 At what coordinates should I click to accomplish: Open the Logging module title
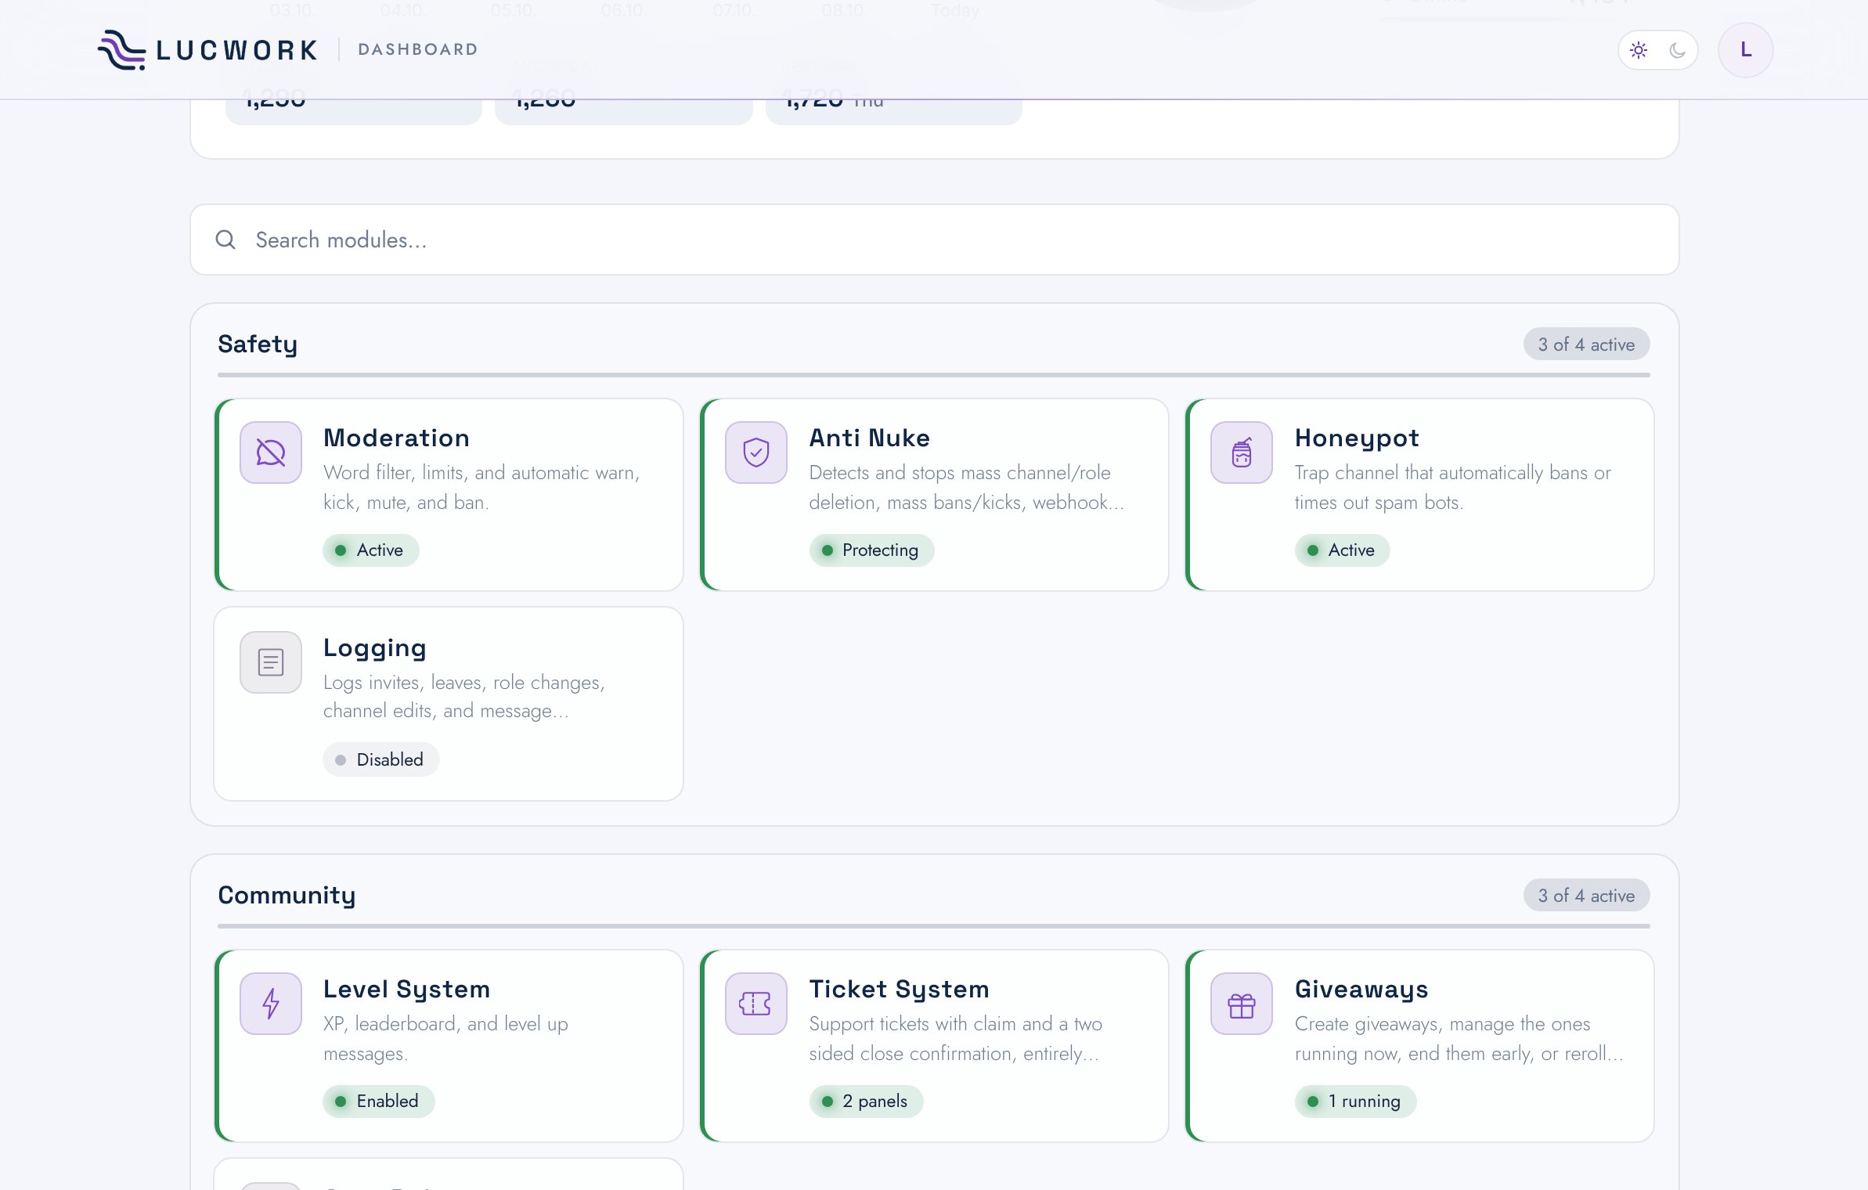375,648
